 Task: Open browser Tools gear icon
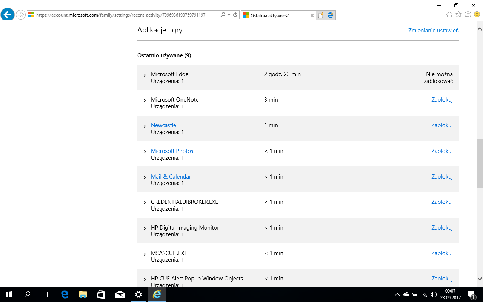(x=468, y=15)
